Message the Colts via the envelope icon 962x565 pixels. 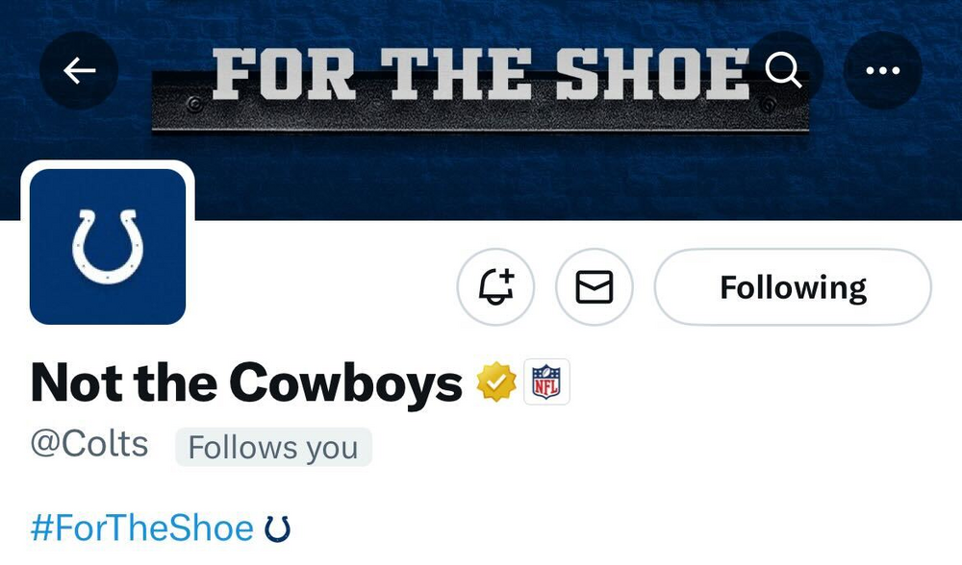(595, 287)
